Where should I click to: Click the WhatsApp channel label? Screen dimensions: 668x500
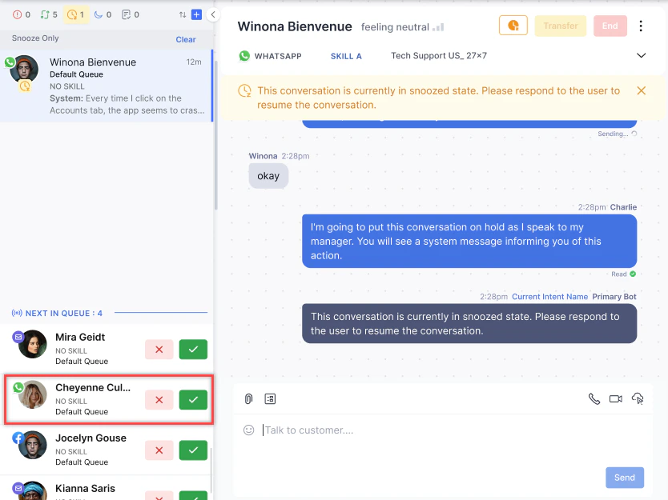click(270, 56)
